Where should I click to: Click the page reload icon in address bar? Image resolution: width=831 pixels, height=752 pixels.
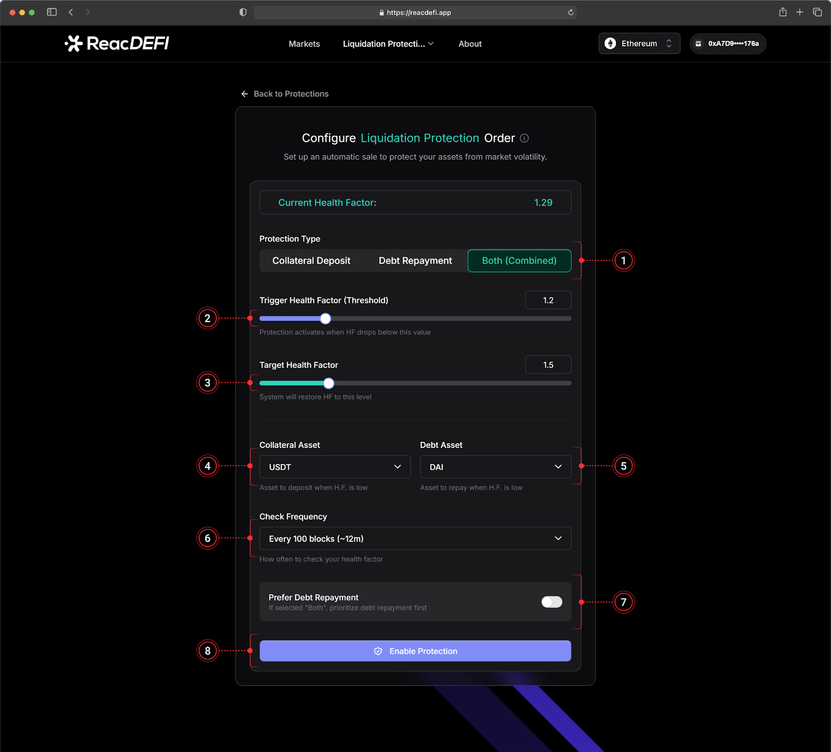570,12
